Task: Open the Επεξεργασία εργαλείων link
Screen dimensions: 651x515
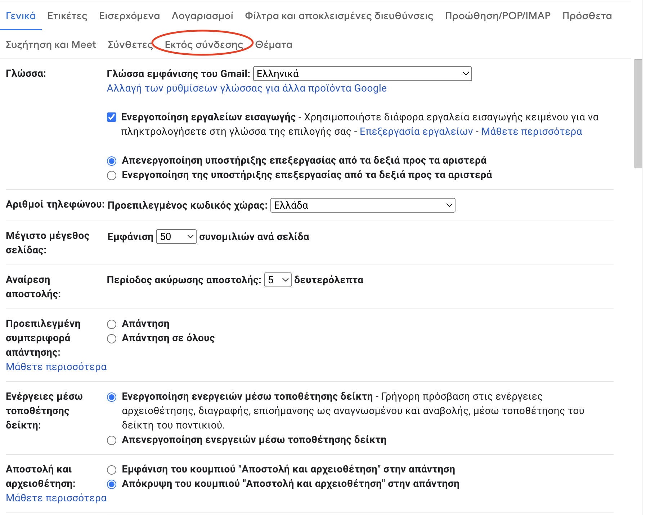Action: tap(416, 132)
